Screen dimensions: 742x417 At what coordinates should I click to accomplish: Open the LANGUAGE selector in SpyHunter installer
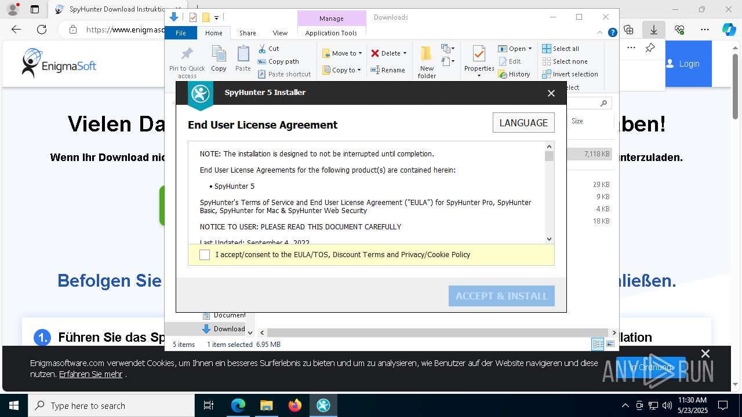tap(523, 123)
